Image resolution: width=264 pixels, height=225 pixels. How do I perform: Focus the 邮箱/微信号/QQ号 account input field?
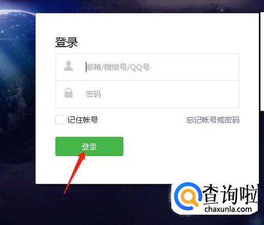[148, 67]
